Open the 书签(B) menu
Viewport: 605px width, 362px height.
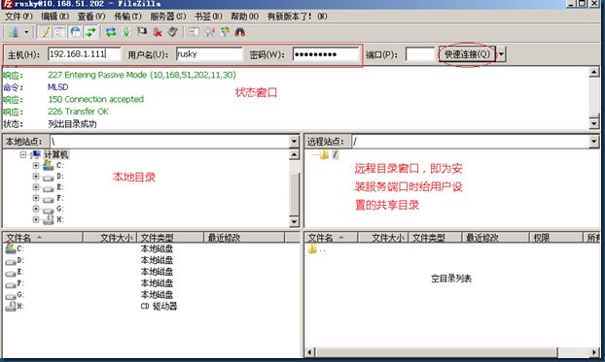[208, 16]
